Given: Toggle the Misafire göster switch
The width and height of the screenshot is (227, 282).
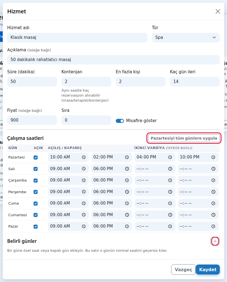Looking at the screenshot, I should 120,121.
